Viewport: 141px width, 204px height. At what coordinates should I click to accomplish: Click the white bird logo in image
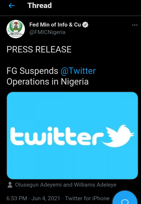(x=118, y=136)
